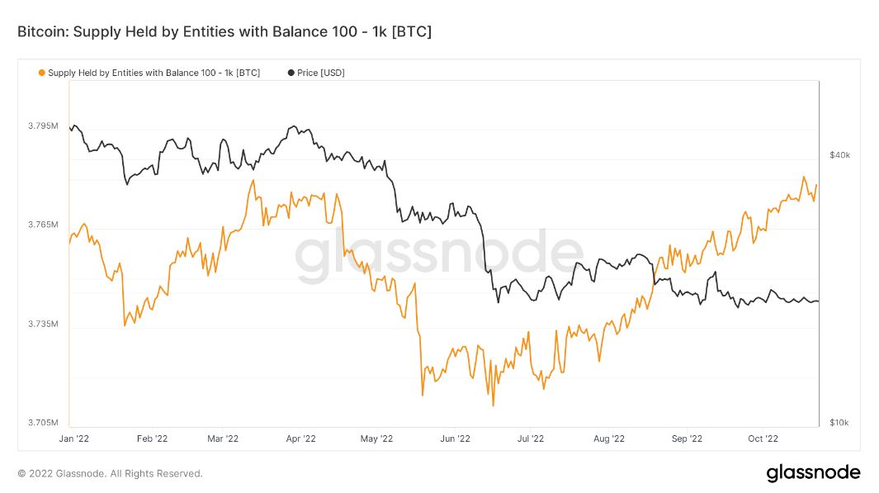879x493 pixels.
Task: Click the 3.705M left axis label
Action: pyautogui.click(x=43, y=423)
